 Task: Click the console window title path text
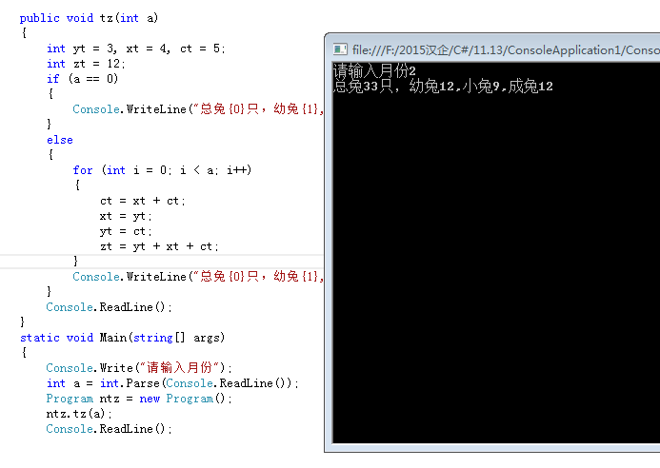506,50
